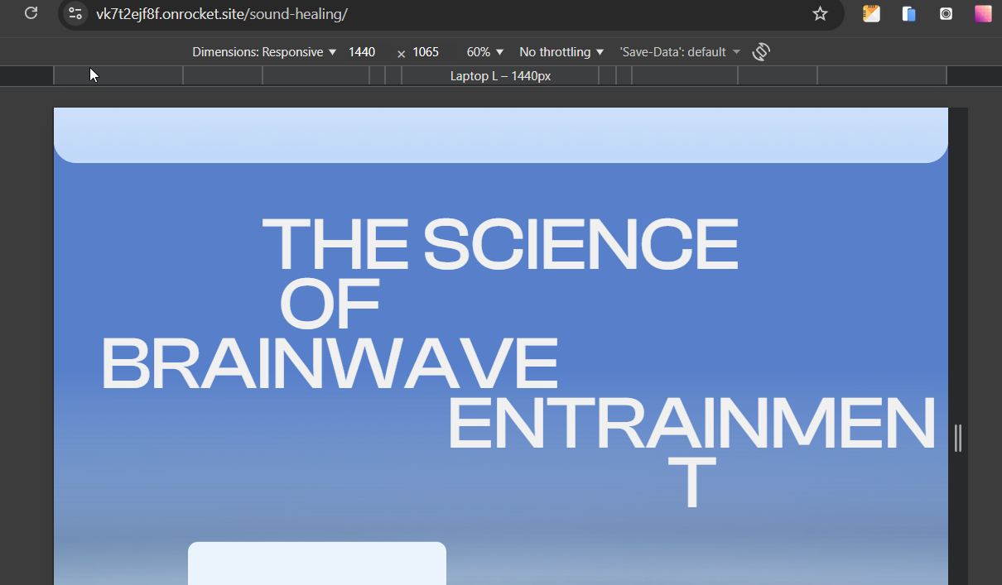Click the word BRAINWAVE in the heading
The width and height of the screenshot is (1002, 585).
pos(330,364)
